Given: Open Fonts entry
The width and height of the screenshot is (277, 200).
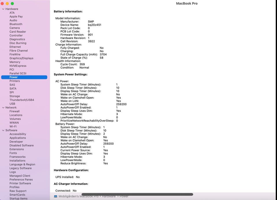Looking at the screenshot, I should 13,153.
